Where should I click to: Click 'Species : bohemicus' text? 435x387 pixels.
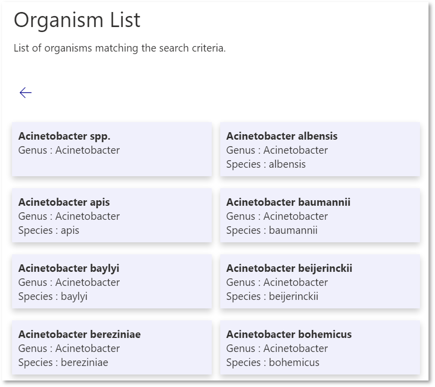click(273, 362)
